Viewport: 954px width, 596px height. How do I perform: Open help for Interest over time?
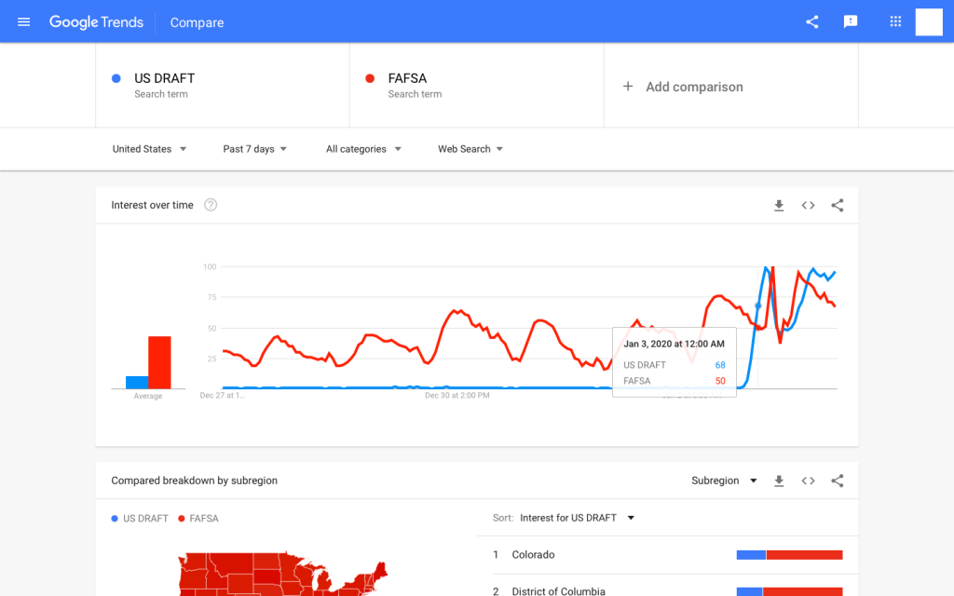211,205
